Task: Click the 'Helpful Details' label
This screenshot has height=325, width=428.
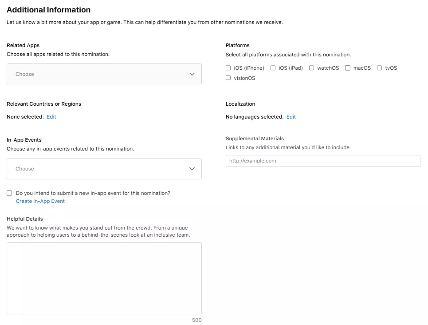Action: pyautogui.click(x=25, y=219)
